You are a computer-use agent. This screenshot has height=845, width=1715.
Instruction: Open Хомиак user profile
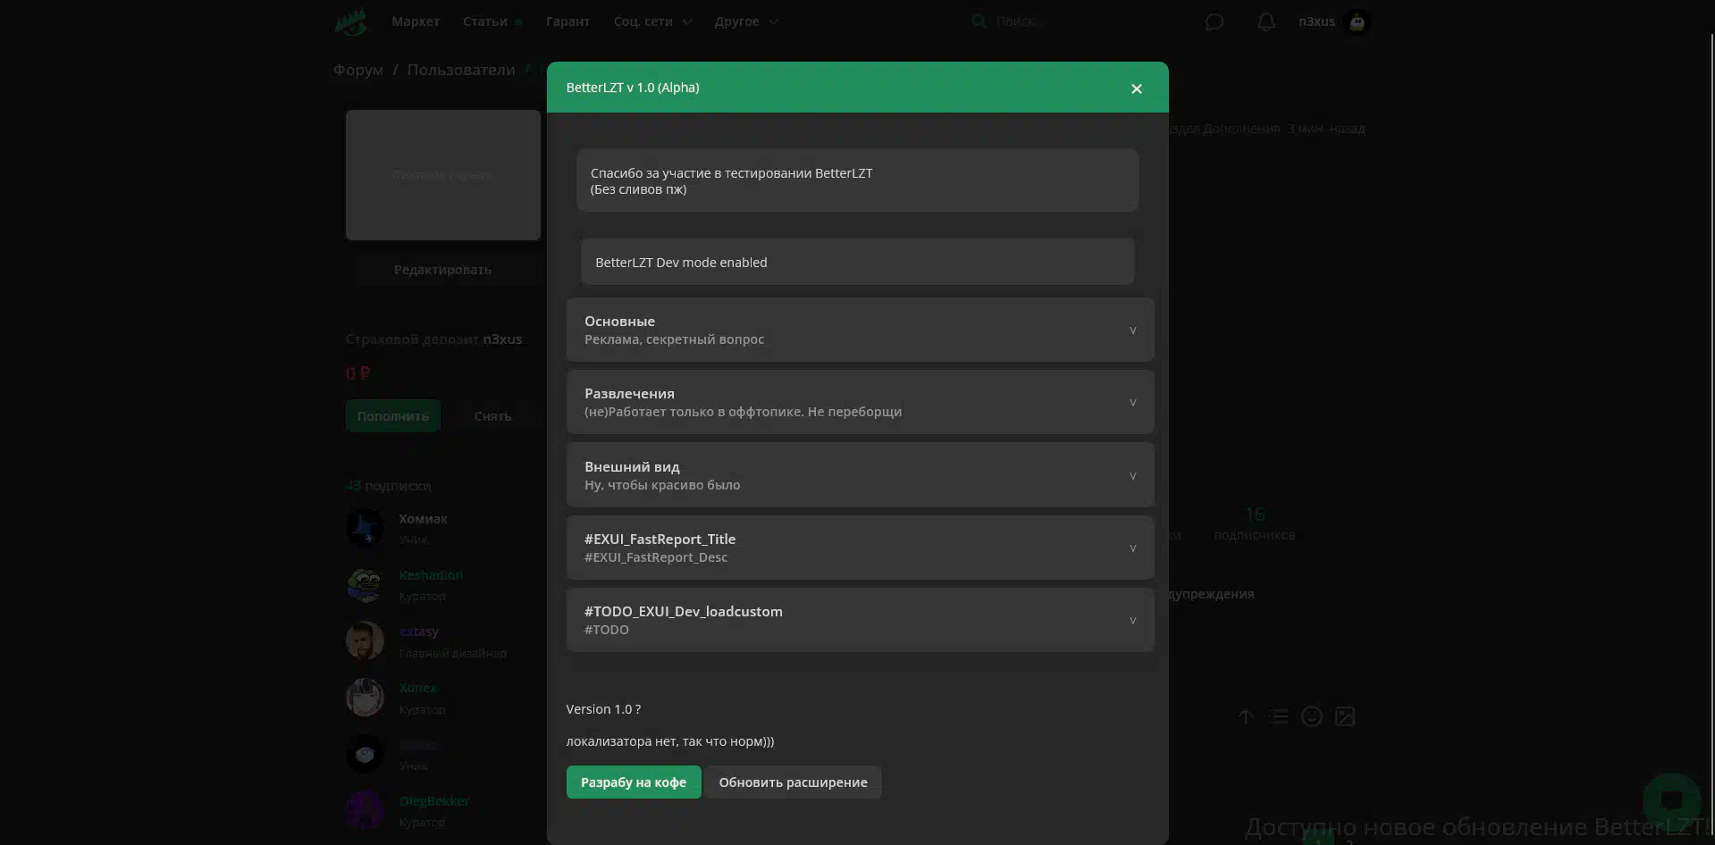click(424, 519)
